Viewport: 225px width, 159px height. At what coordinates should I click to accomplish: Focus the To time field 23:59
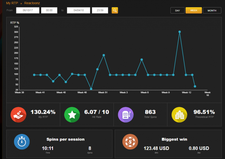(x=100, y=11)
